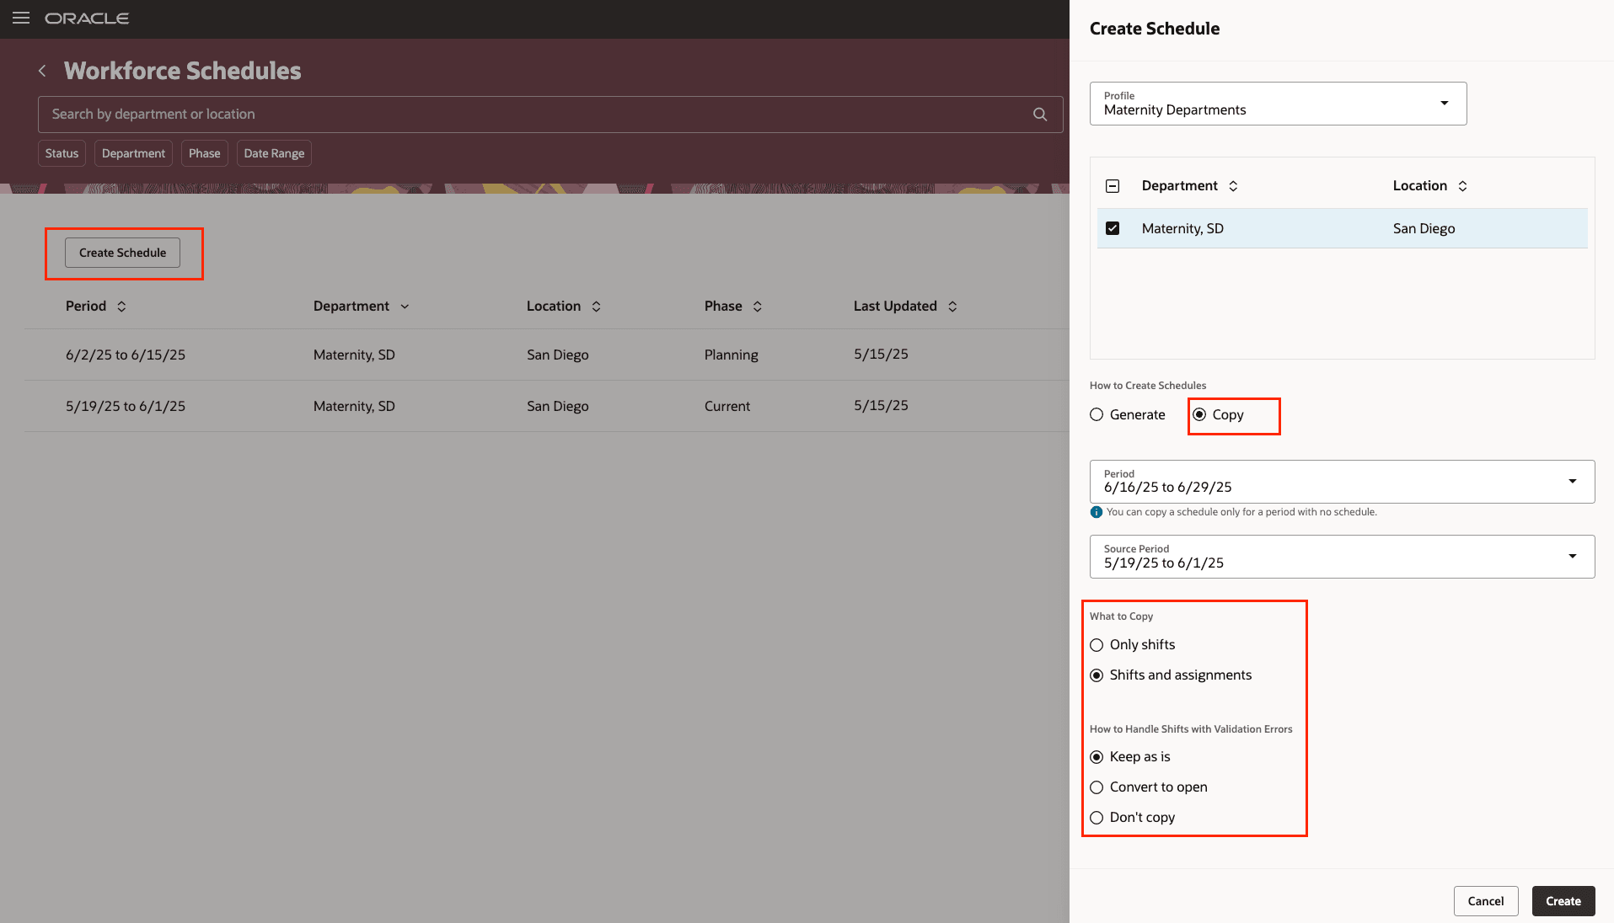1614x923 pixels.
Task: Click Maternity, SD in the Planning row
Action: (x=354, y=355)
